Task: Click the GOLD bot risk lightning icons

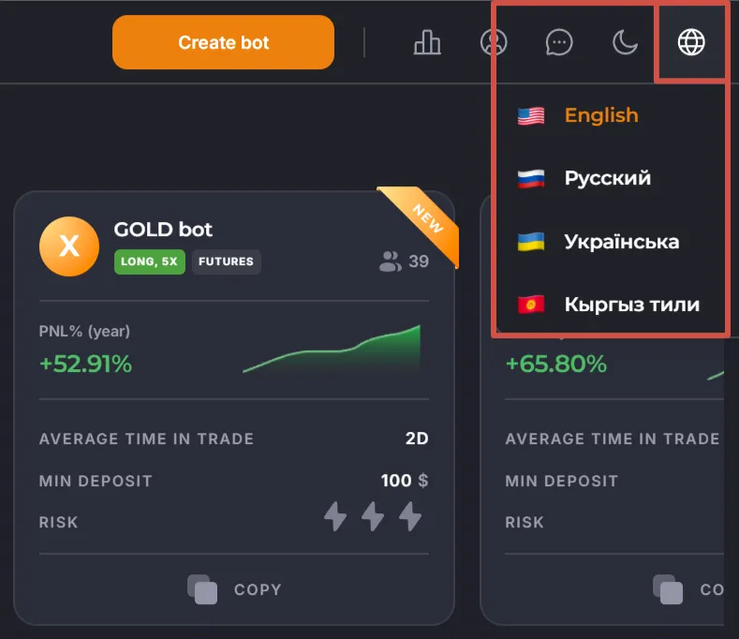Action: 372,516
